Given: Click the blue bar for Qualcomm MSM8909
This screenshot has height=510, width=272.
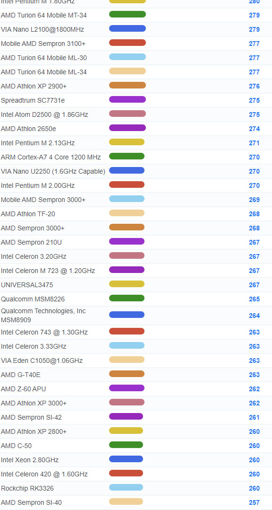Looking at the screenshot, I should (x=127, y=315).
